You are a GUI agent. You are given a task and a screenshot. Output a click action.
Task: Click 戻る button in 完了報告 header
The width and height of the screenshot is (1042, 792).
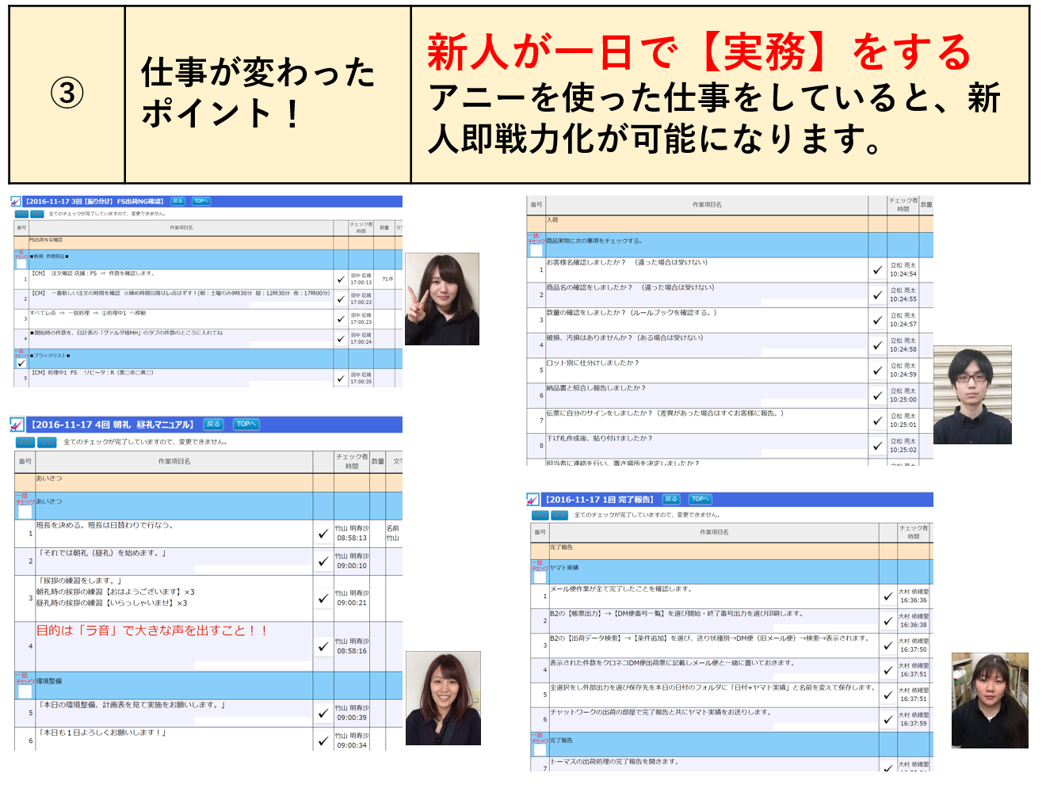[671, 499]
